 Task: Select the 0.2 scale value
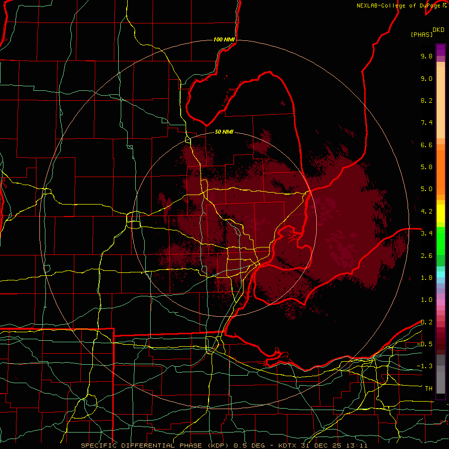click(x=427, y=322)
